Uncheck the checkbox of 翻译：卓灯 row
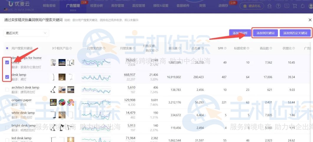This screenshot has width=313, height=142. 7,77
